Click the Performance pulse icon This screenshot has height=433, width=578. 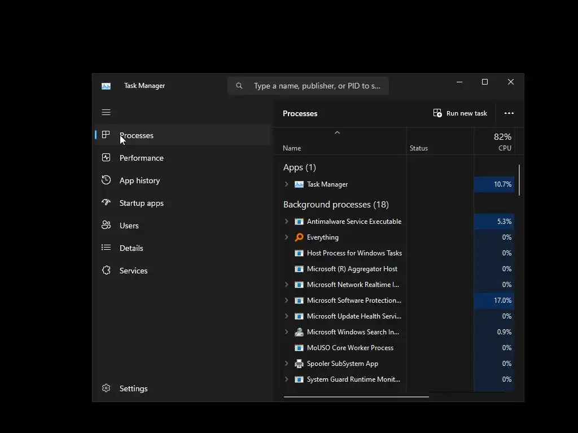[106, 158]
